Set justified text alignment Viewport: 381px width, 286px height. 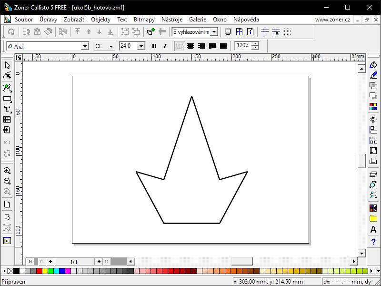212,46
